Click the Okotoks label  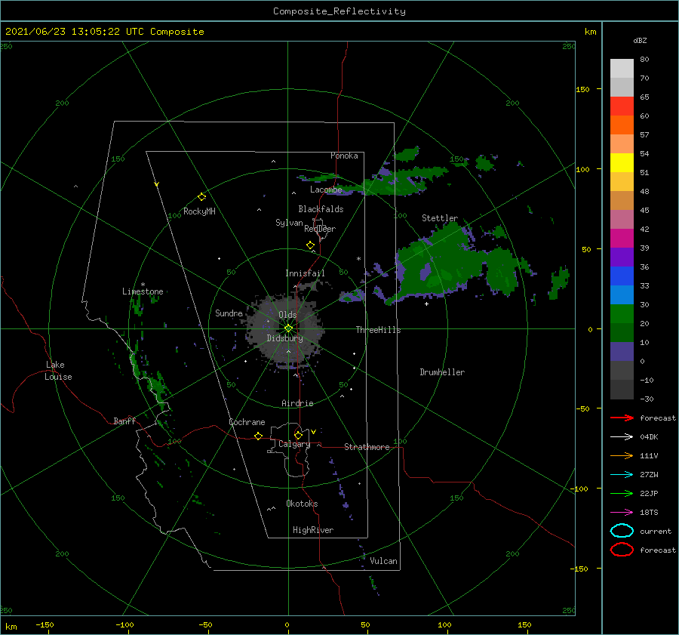click(x=302, y=503)
